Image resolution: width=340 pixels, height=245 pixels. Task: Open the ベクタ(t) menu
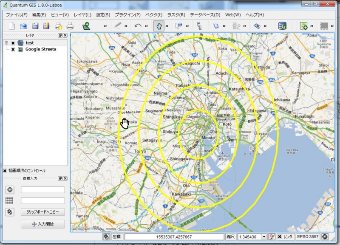coord(154,15)
